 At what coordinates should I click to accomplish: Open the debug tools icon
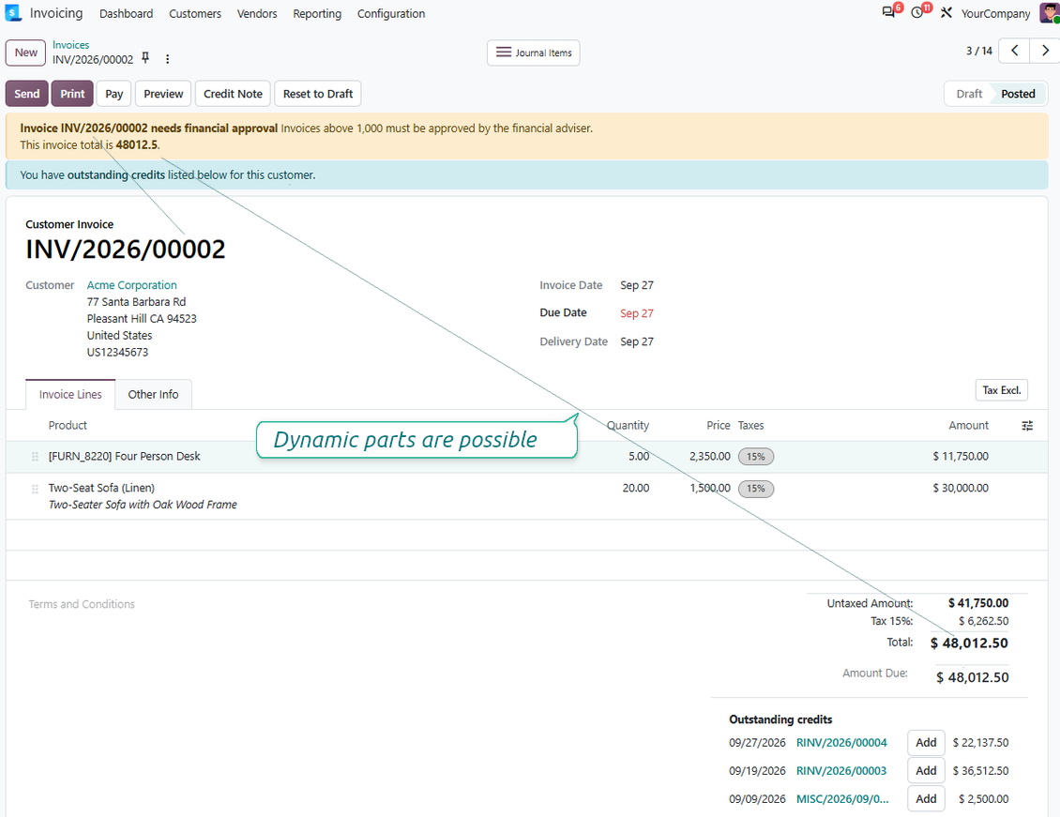point(946,13)
